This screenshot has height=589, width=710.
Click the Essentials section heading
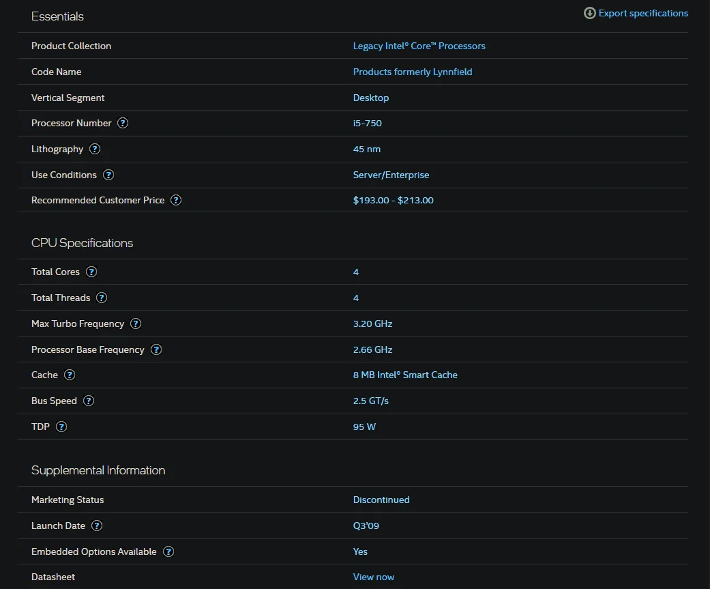pyautogui.click(x=57, y=16)
